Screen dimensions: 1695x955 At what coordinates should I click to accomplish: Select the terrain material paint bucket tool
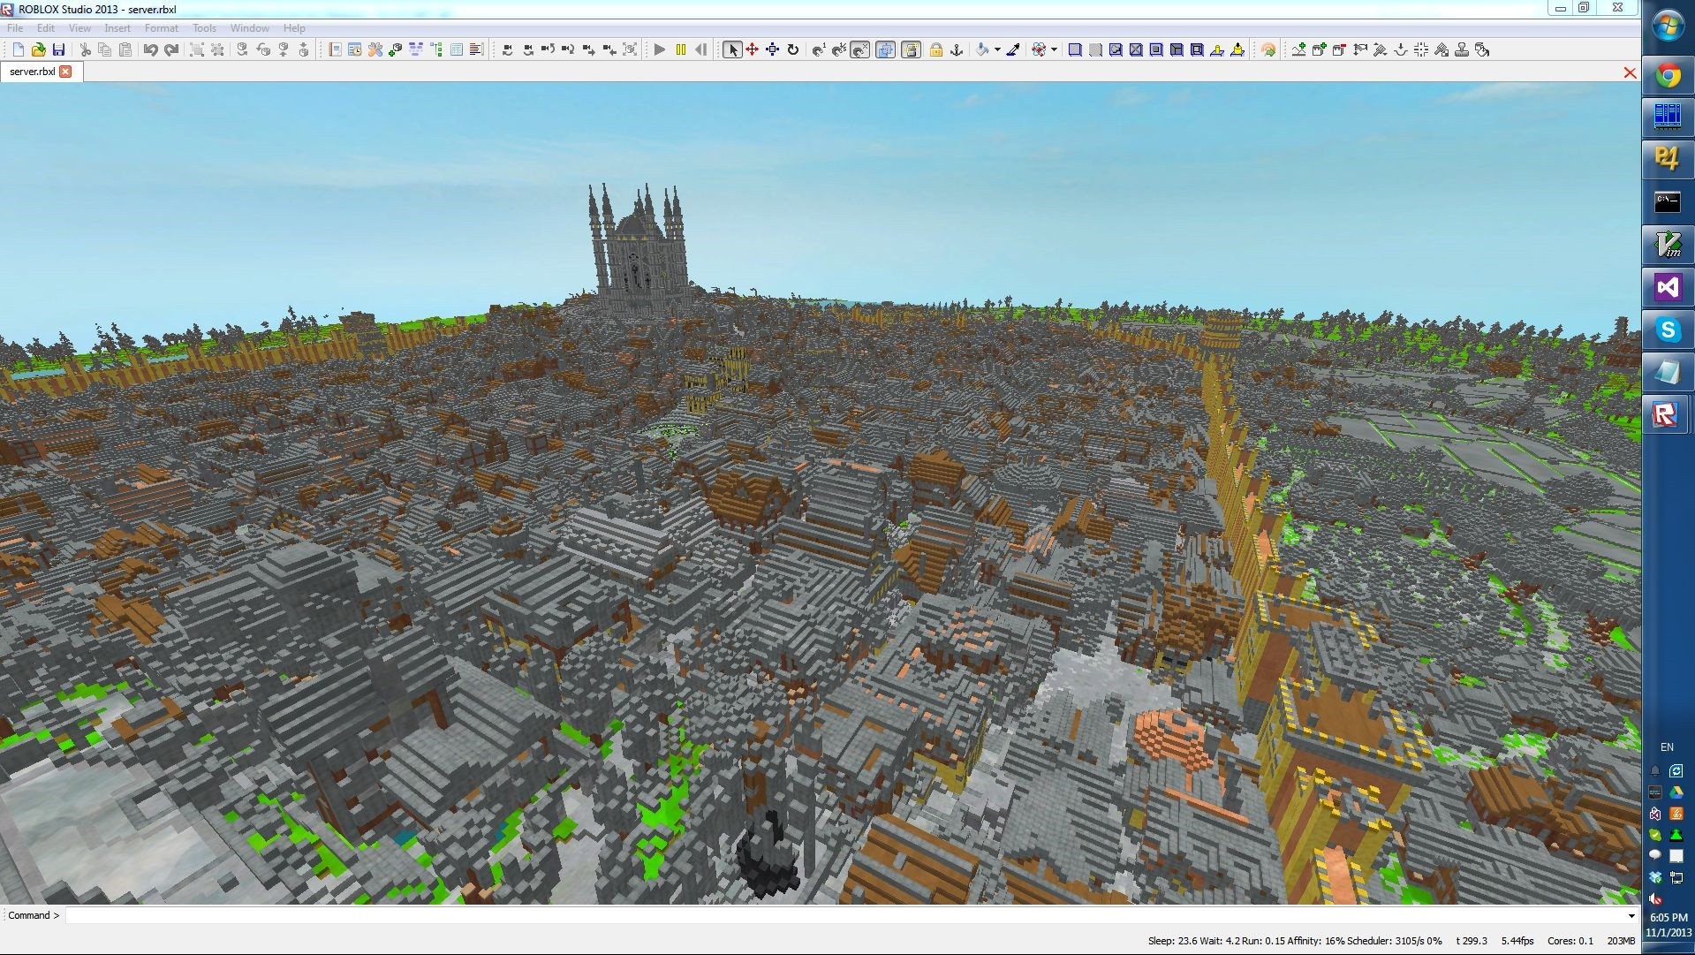click(x=1482, y=50)
